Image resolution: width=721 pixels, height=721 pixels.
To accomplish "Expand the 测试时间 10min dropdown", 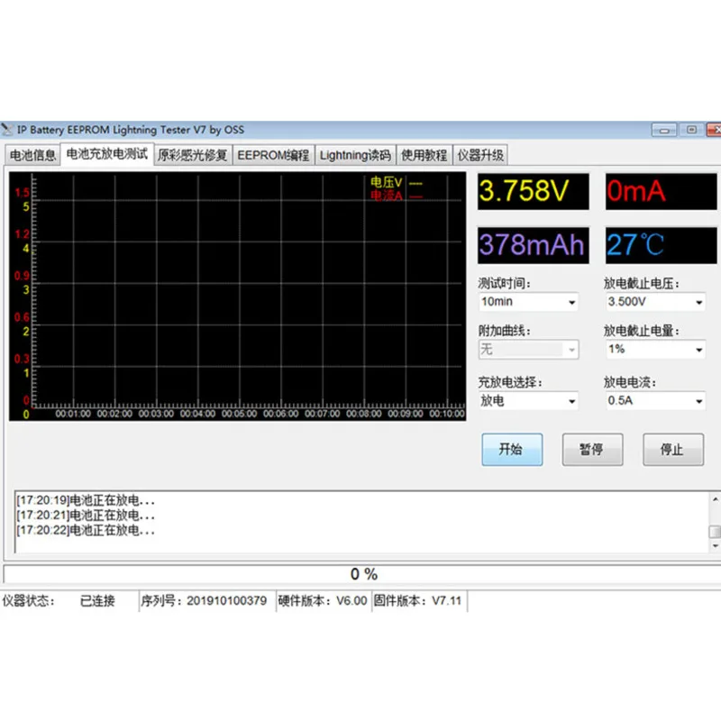I will [x=528, y=302].
